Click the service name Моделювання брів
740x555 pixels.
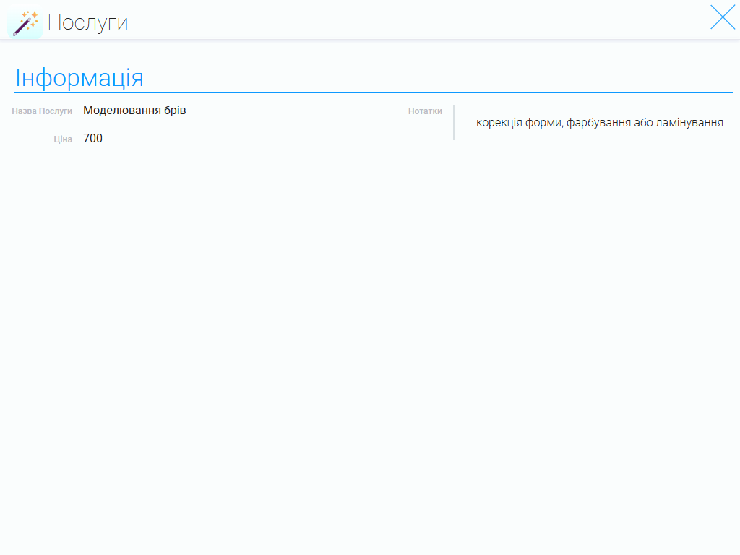[134, 111]
